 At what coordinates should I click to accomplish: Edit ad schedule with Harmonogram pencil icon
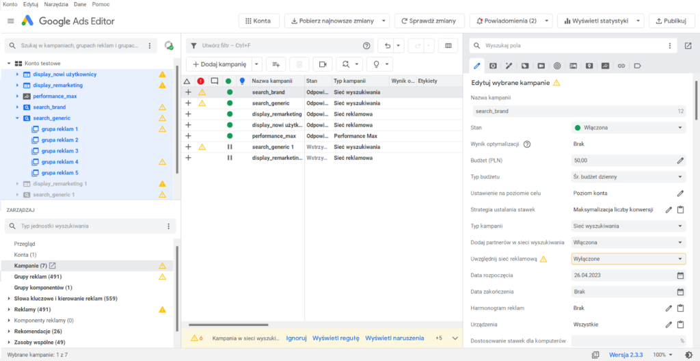pyautogui.click(x=669, y=308)
